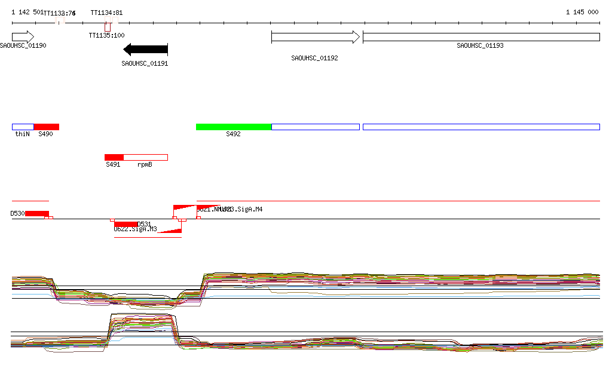Click the U622.SigA.M3 promoter label
This screenshot has width=612, height=365.
click(135, 229)
